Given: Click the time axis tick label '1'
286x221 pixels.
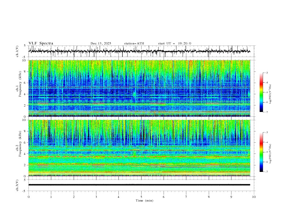Looking at the screenshot, I should coord(51,197).
